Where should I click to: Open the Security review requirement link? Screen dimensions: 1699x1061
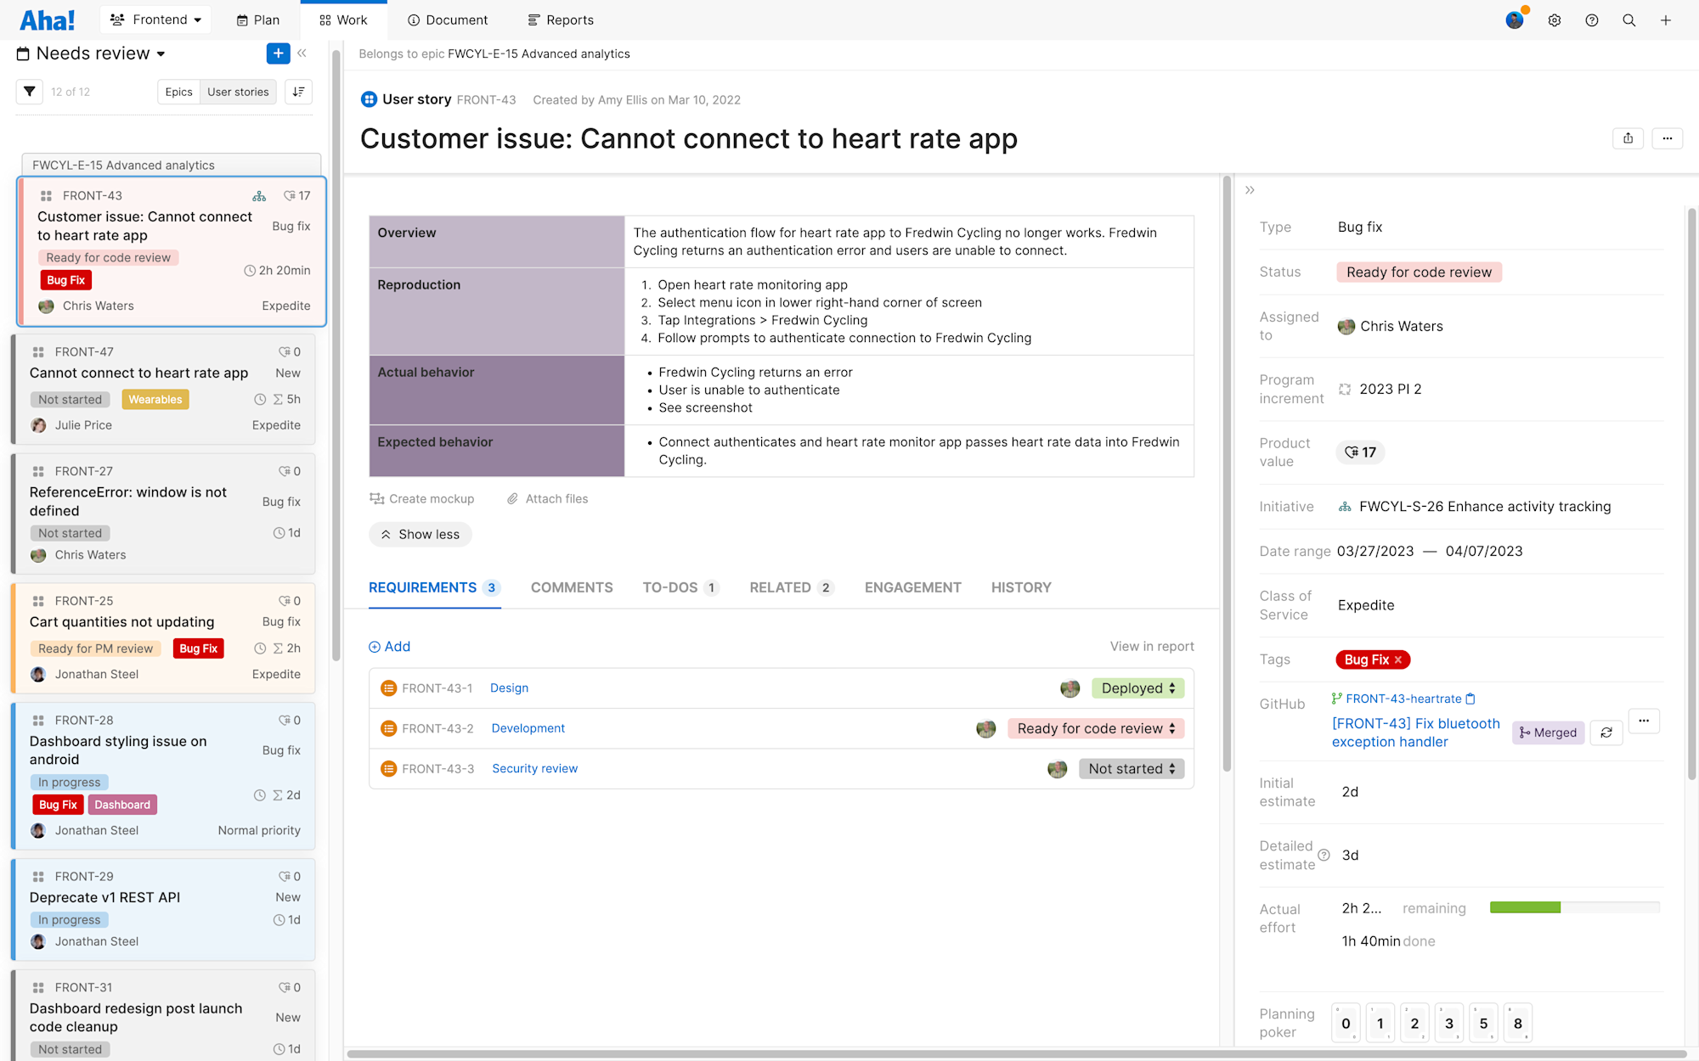pos(534,768)
